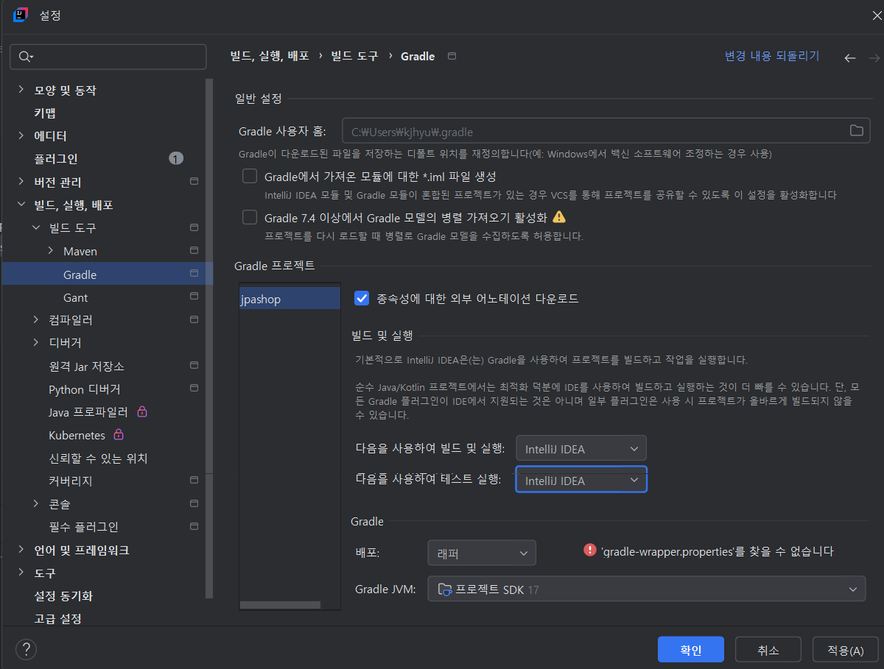The height and width of the screenshot is (669, 884).
Task: Click the project marker icon on Gant row
Action: [194, 297]
